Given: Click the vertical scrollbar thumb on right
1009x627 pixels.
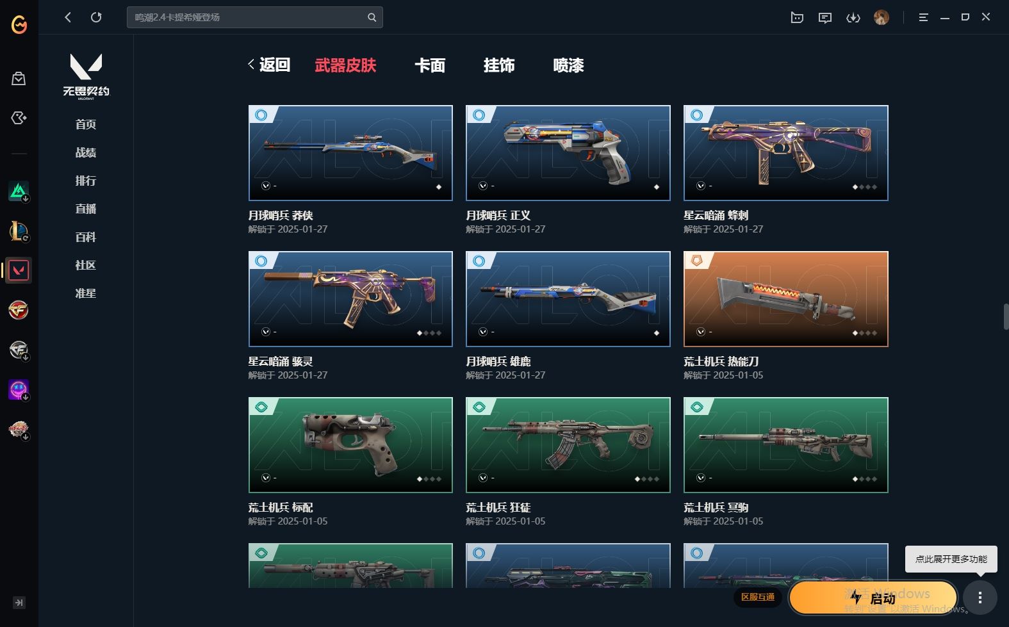Looking at the screenshot, I should click(x=1006, y=318).
